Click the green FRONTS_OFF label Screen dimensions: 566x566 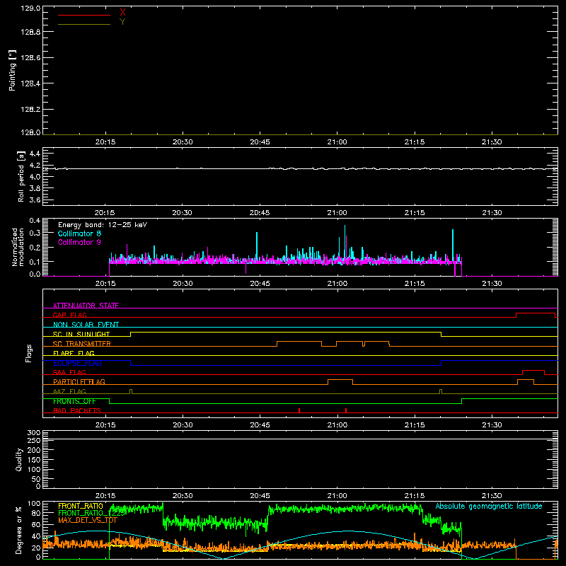(x=74, y=401)
